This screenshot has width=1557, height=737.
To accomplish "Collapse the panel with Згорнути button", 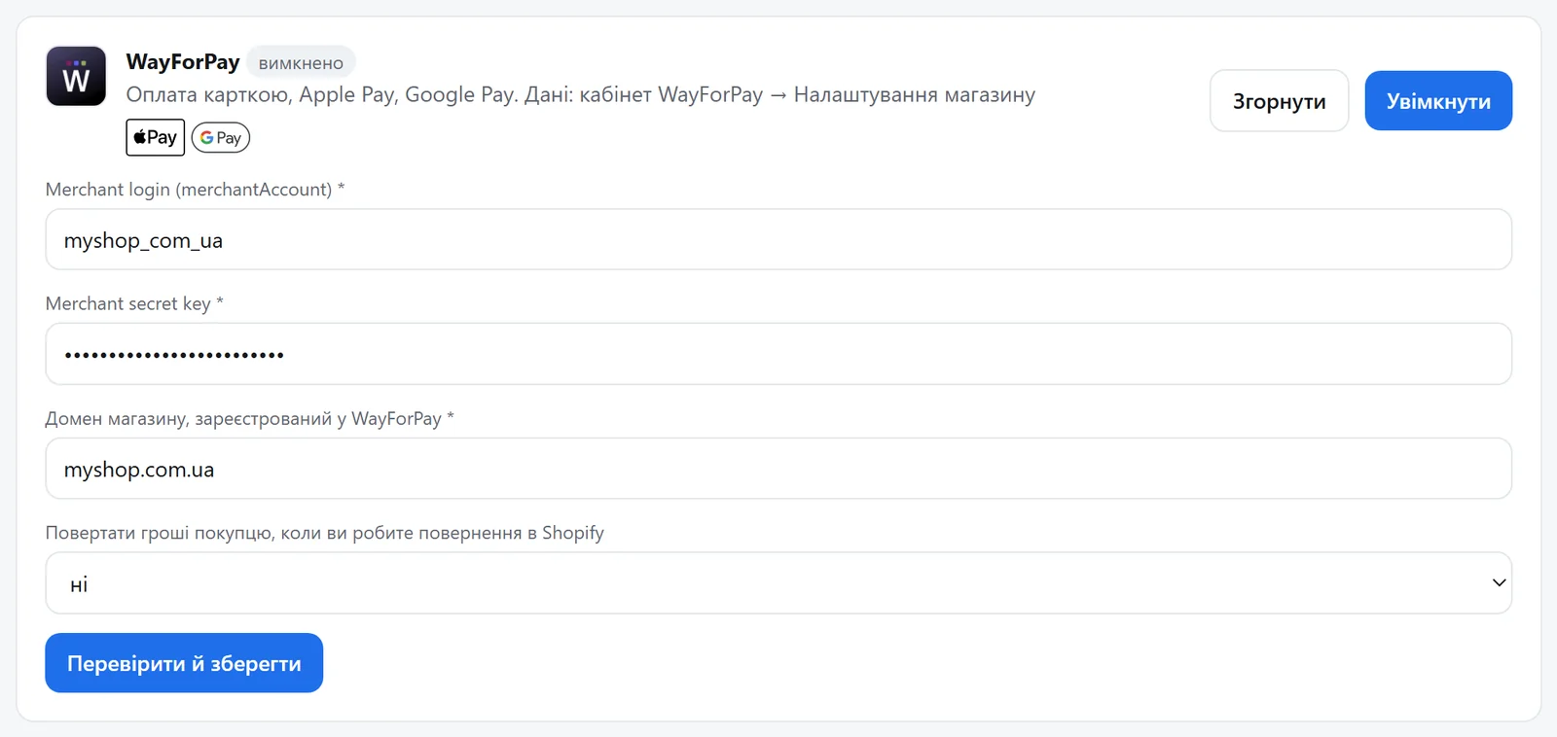I will pos(1279,100).
